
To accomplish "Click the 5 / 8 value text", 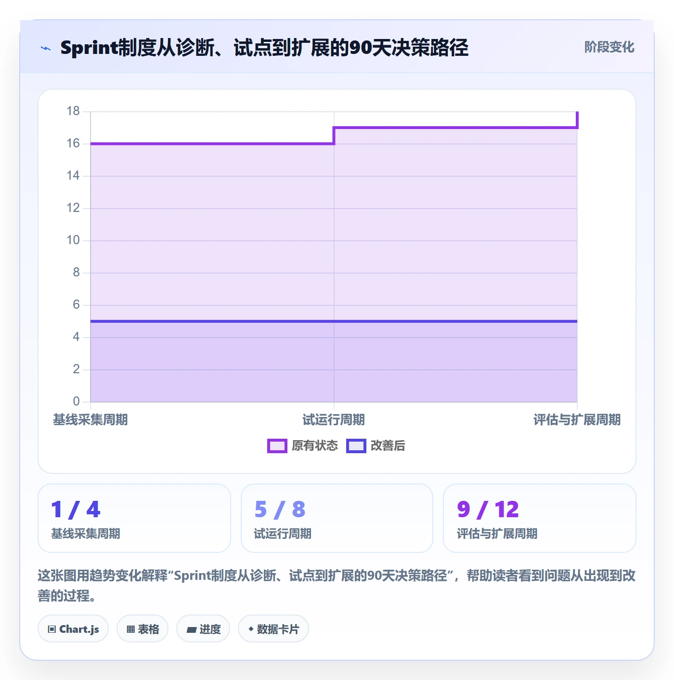I will 280,510.
